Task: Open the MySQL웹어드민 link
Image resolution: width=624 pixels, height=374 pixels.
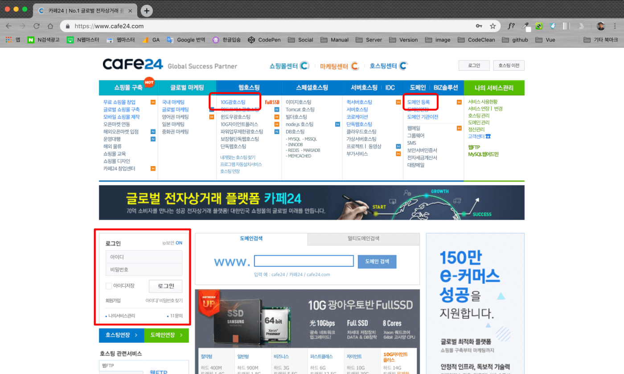Action: click(x=483, y=154)
